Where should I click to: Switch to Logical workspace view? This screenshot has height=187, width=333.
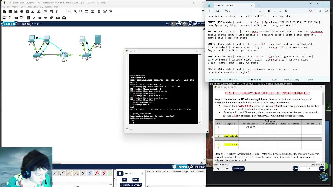tap(8, 24)
